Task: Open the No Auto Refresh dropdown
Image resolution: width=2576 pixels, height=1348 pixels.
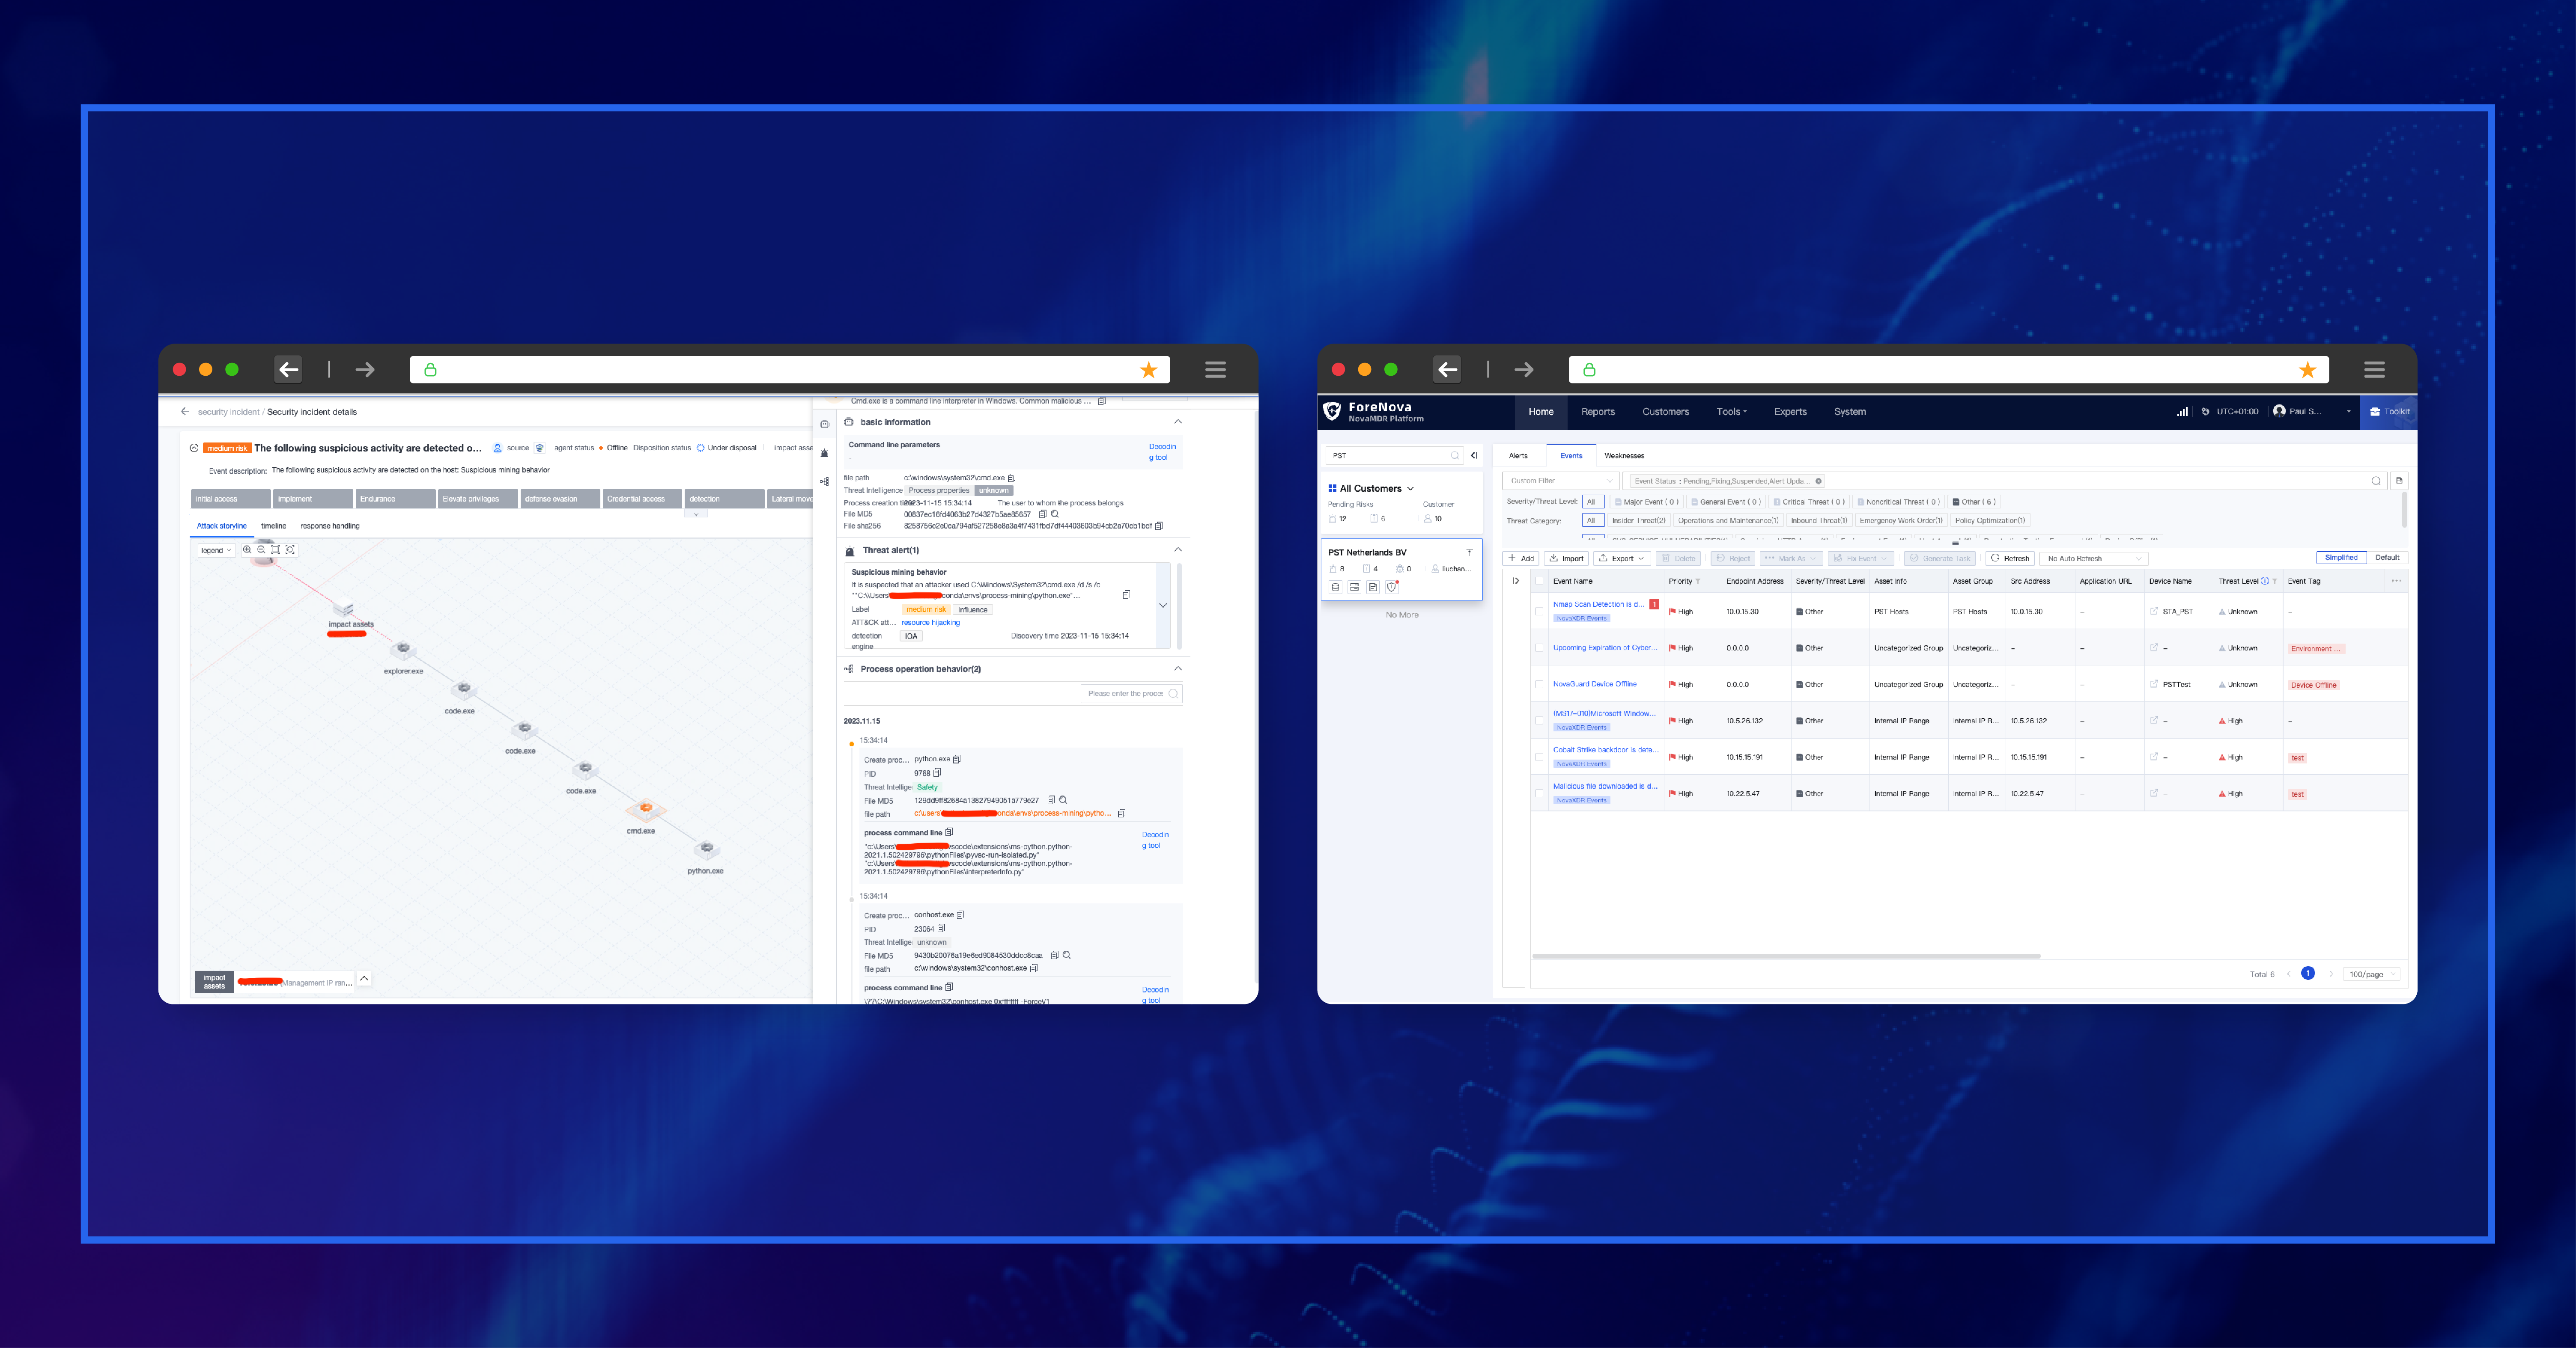Action: tap(2093, 558)
